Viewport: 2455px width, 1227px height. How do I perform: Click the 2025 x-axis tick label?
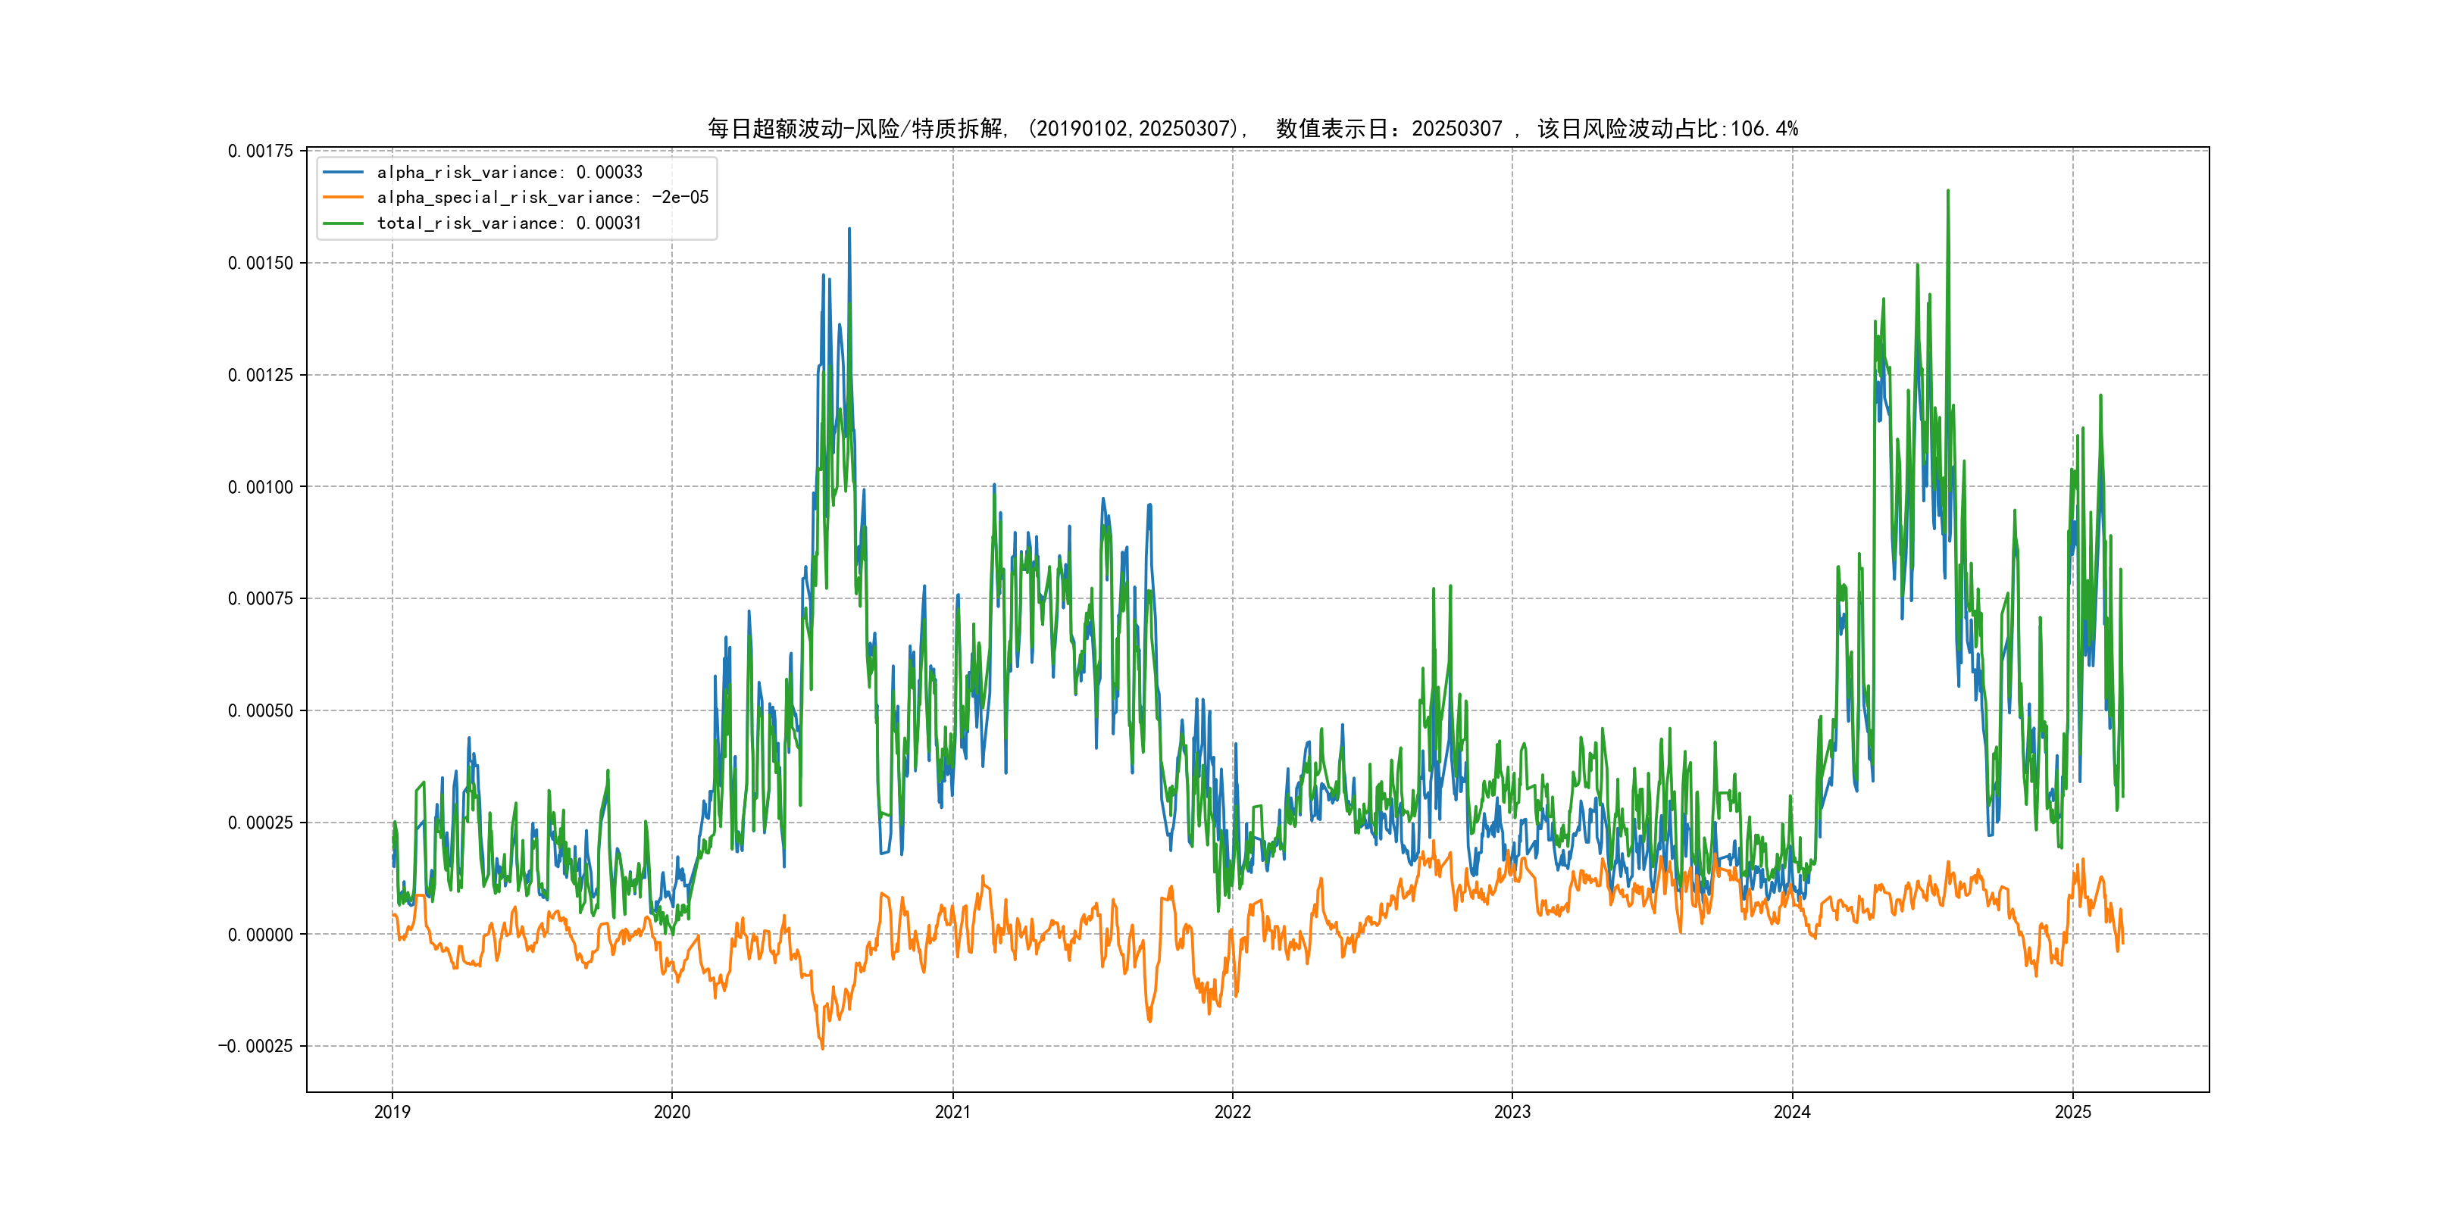point(2072,1112)
